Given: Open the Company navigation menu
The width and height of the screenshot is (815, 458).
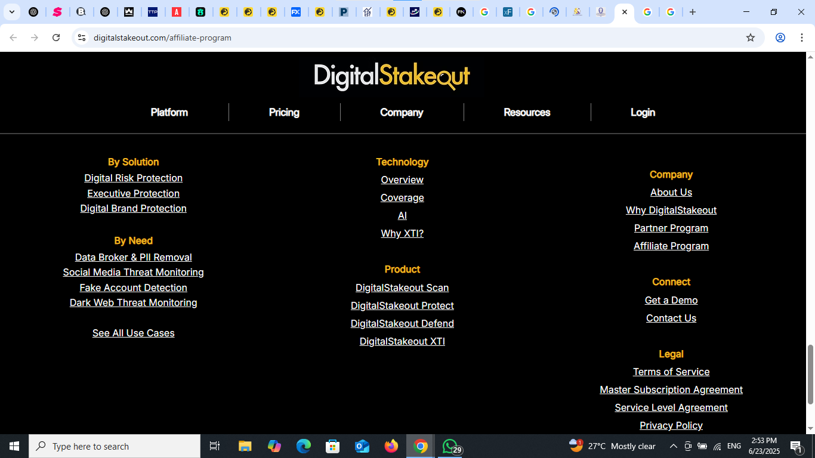Looking at the screenshot, I should coord(402,112).
